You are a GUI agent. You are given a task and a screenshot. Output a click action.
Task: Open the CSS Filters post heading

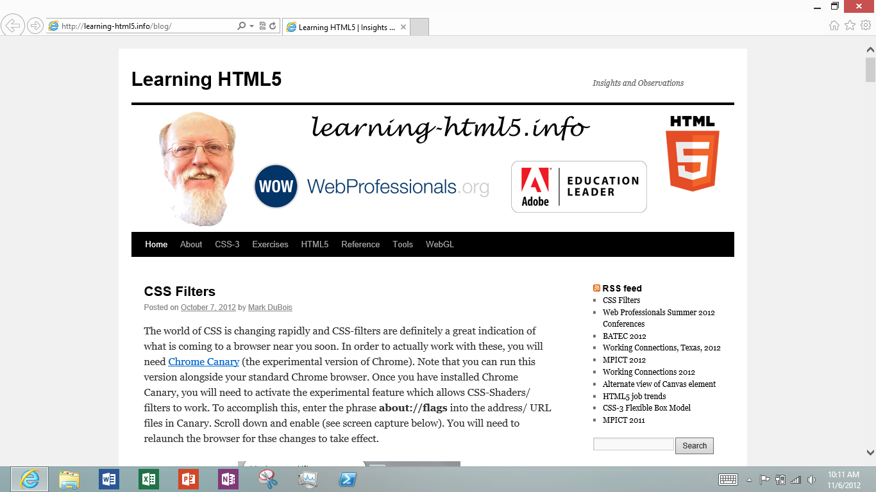coord(180,291)
